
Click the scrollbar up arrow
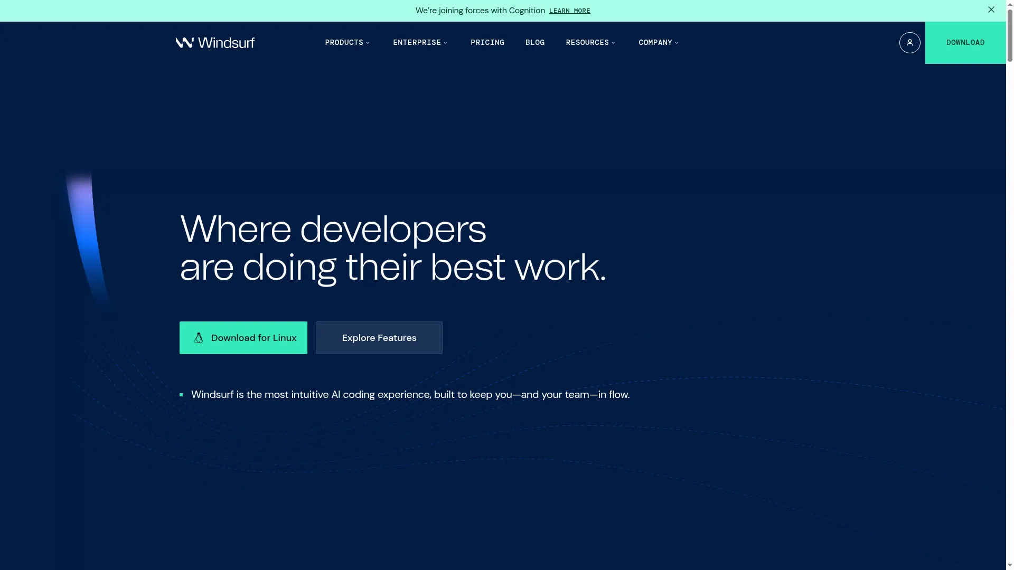1010,3
